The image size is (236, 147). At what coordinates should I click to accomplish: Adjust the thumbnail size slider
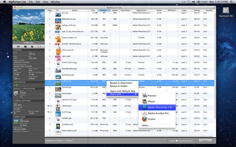point(176,141)
